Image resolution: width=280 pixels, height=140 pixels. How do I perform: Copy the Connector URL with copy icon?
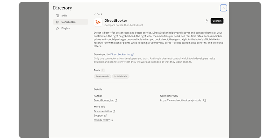coord(205,100)
